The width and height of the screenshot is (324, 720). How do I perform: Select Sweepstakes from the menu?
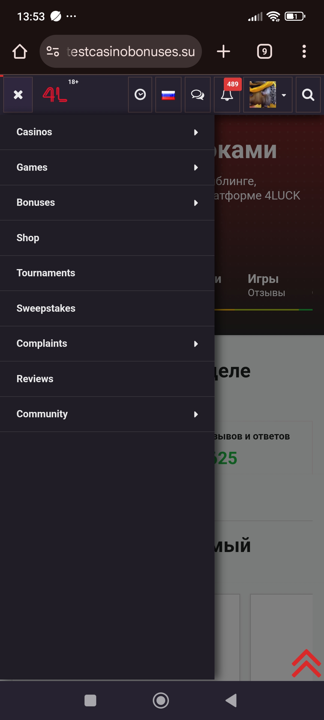pos(46,308)
